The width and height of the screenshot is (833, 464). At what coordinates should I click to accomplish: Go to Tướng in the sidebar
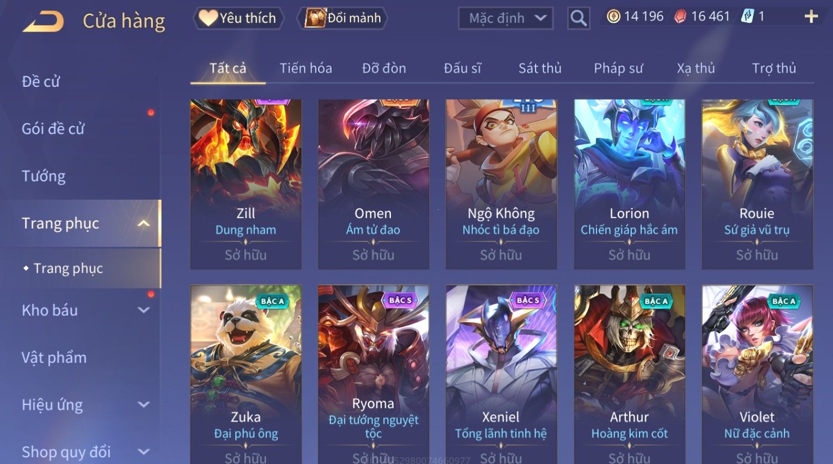pos(44,176)
